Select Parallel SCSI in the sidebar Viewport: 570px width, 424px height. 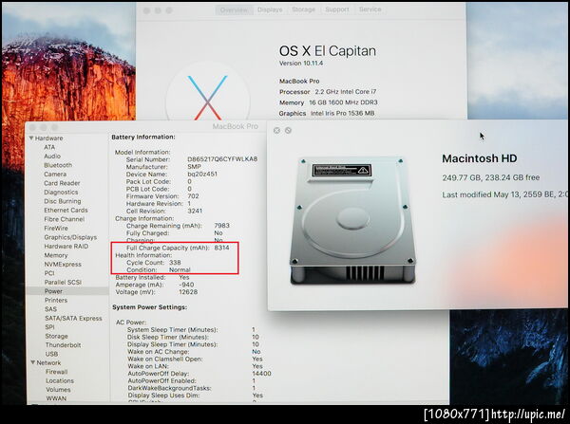click(x=63, y=282)
